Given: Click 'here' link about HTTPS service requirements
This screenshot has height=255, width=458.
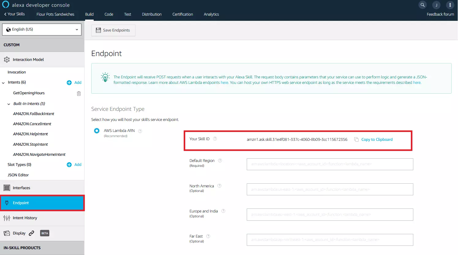Looking at the screenshot, I should [x=417, y=83].
